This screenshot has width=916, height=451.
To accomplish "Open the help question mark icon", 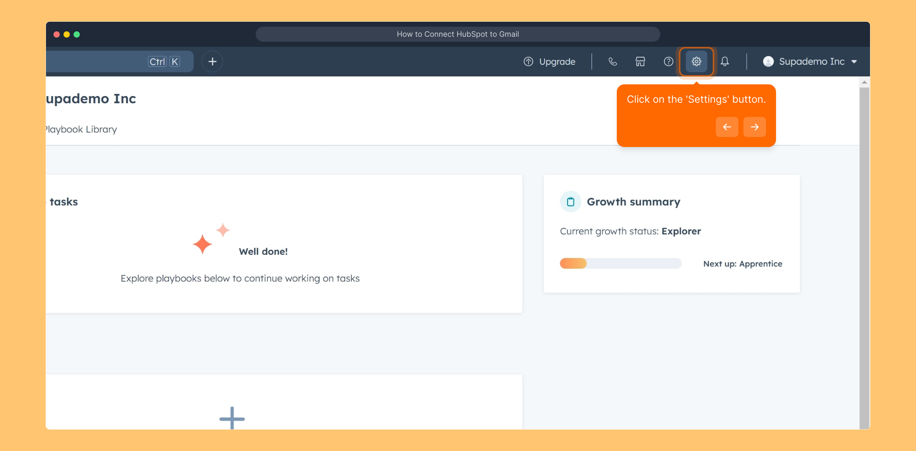I will pyautogui.click(x=668, y=62).
